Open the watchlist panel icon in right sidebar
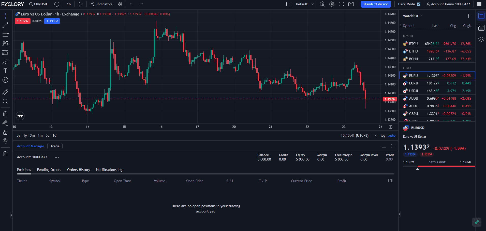This screenshot has height=231, width=486. pyautogui.click(x=481, y=16)
